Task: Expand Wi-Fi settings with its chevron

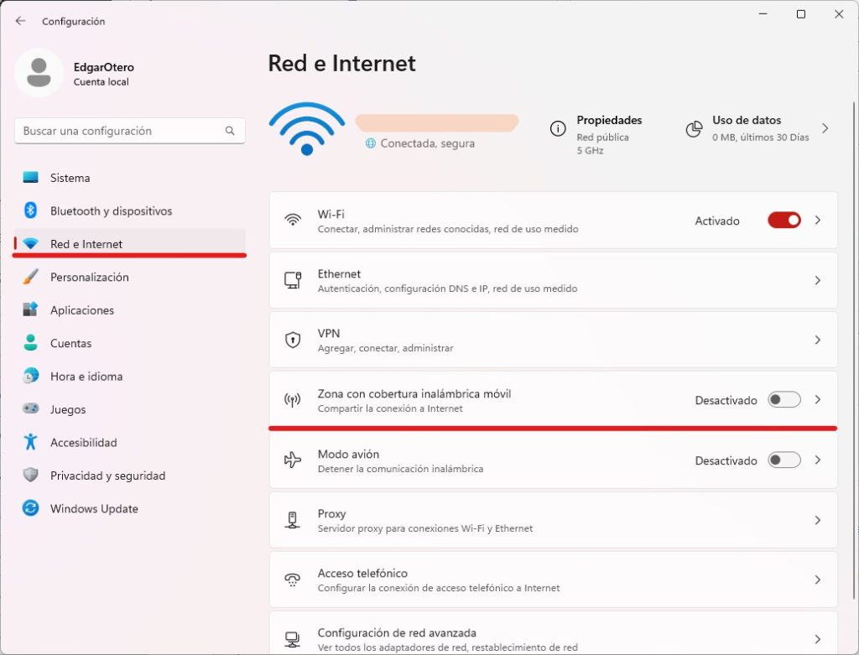Action: 817,221
